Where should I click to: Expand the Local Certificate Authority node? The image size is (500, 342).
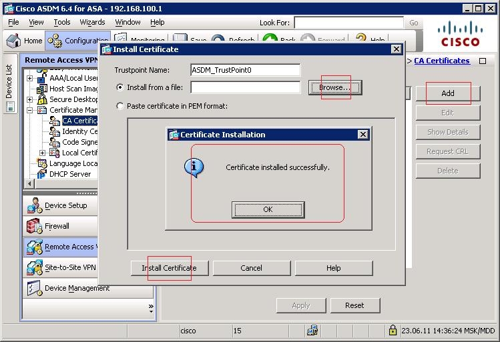click(43, 153)
